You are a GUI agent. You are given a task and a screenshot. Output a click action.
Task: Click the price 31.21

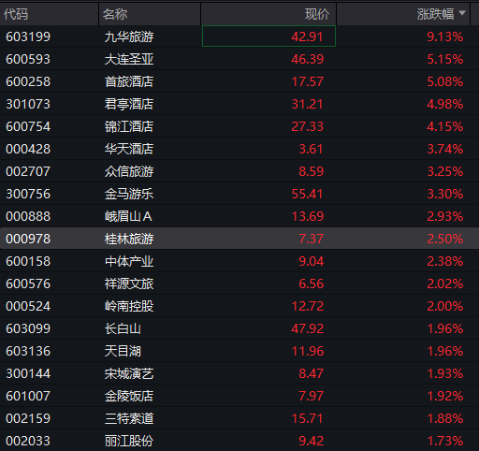308,104
